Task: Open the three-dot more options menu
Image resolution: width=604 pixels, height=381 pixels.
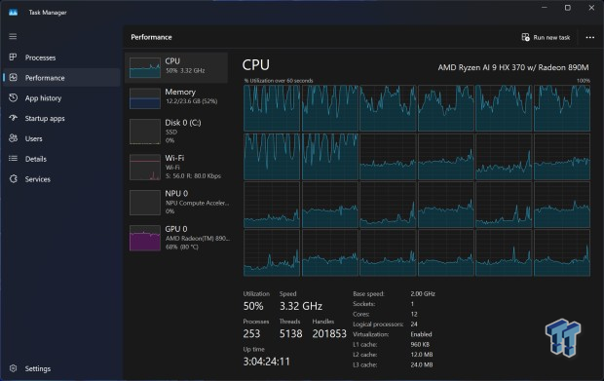Action: 589,37
